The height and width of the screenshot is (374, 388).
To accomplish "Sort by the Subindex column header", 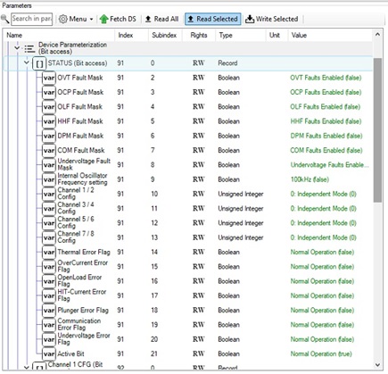I will [x=164, y=35].
